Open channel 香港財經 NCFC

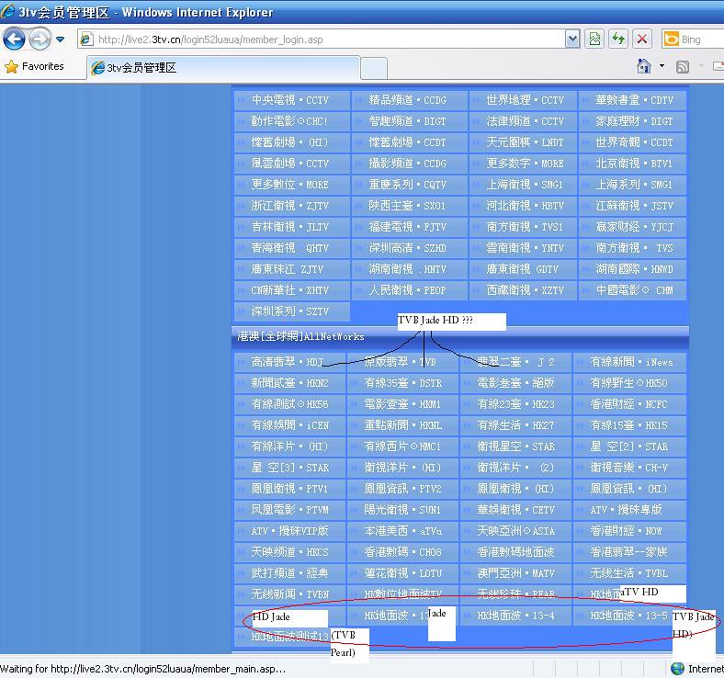tap(629, 404)
